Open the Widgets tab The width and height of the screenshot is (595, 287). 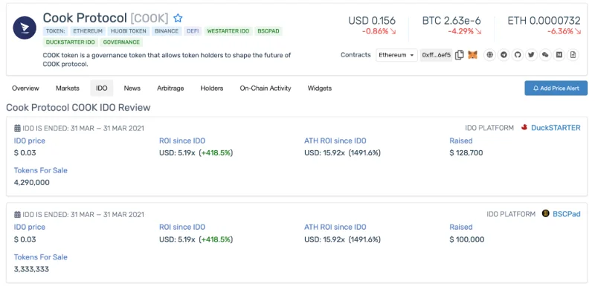pyautogui.click(x=320, y=88)
